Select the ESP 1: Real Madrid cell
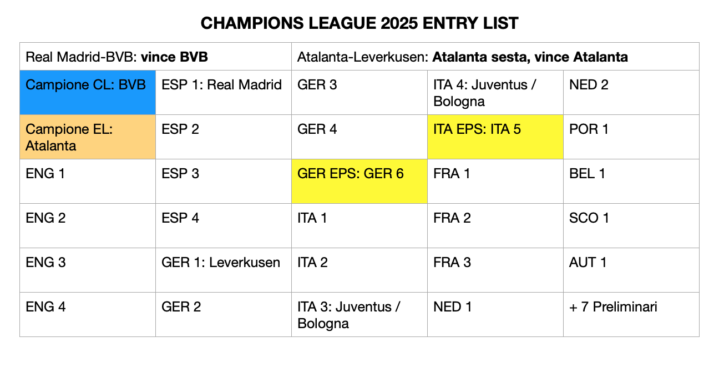This screenshot has height=372, width=719. point(224,92)
